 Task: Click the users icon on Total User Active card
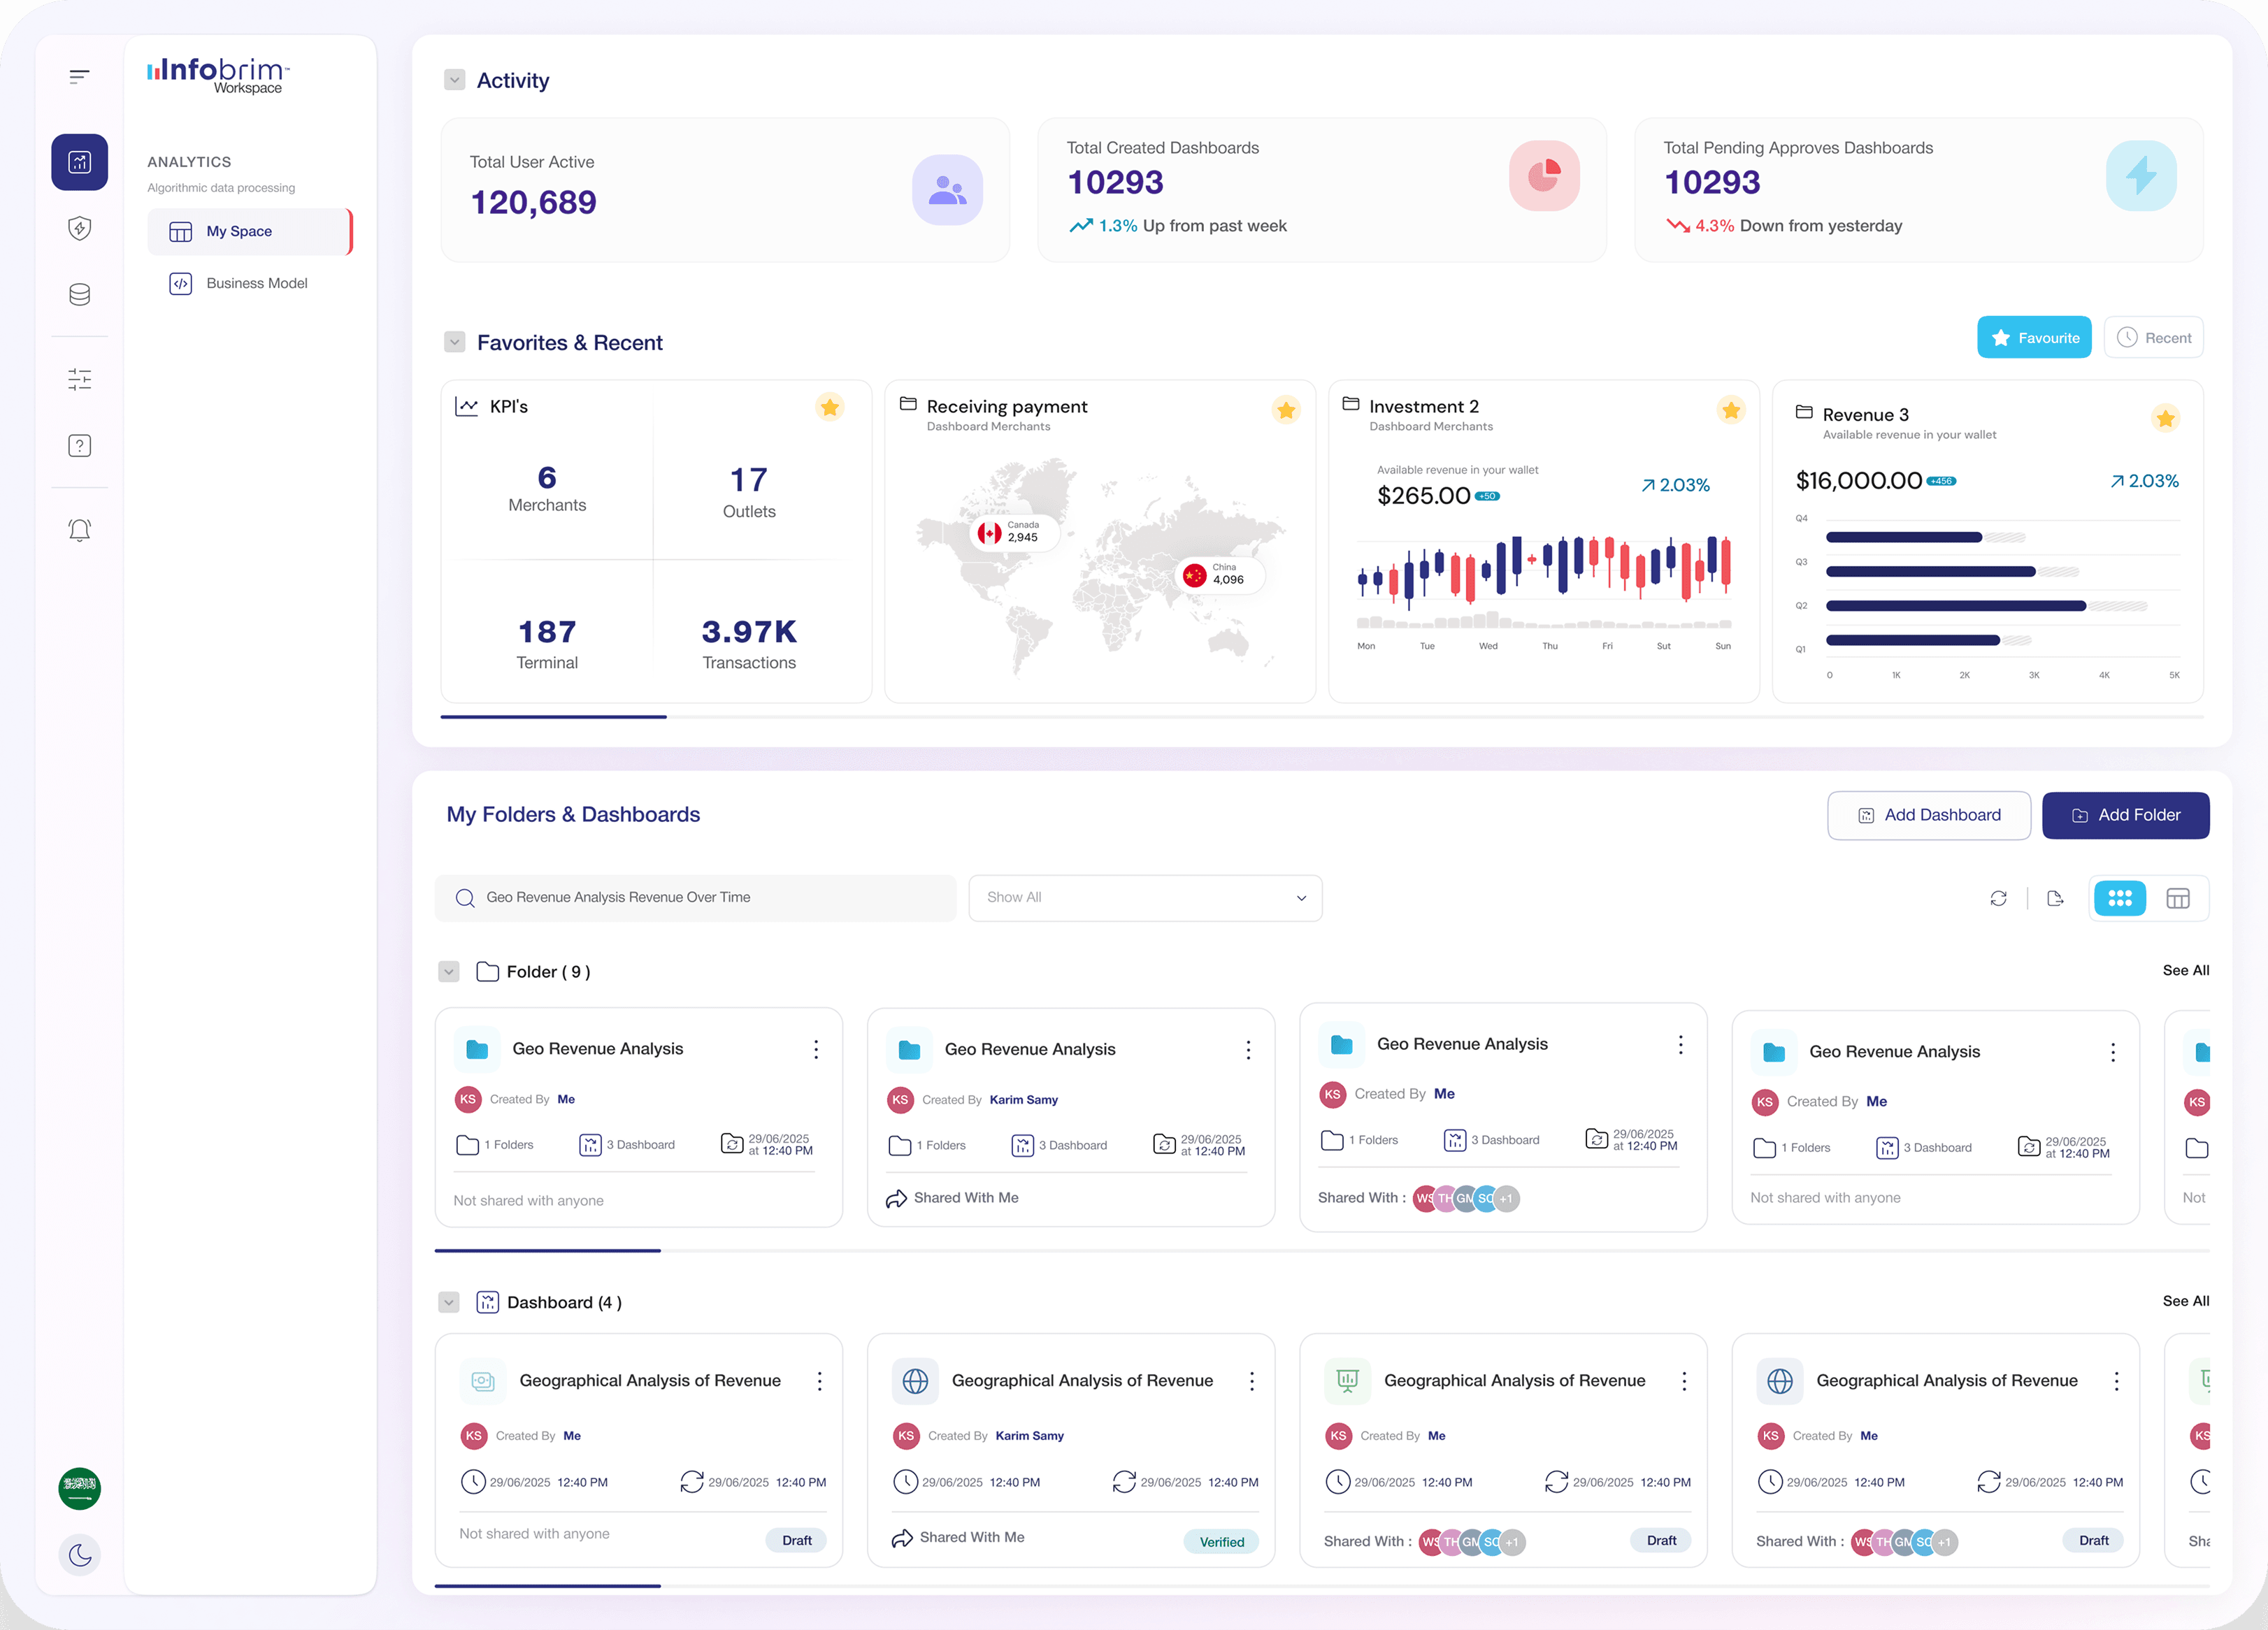[947, 190]
